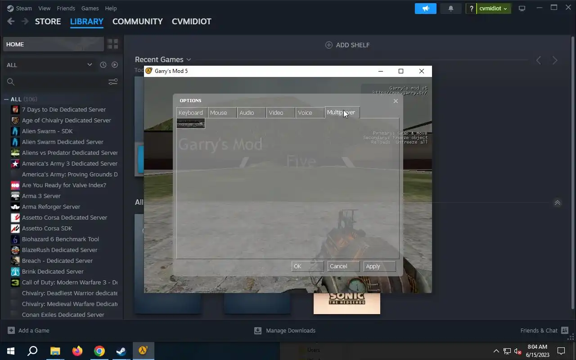The width and height of the screenshot is (576, 360).
Task: Switch to Voice tab in Options
Action: click(310, 112)
